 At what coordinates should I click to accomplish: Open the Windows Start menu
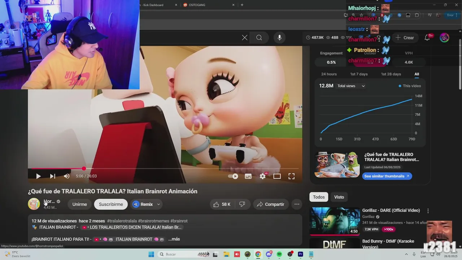[x=151, y=254]
